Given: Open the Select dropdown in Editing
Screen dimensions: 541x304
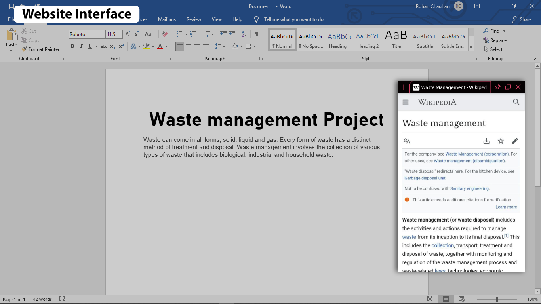Looking at the screenshot, I should click(495, 49).
